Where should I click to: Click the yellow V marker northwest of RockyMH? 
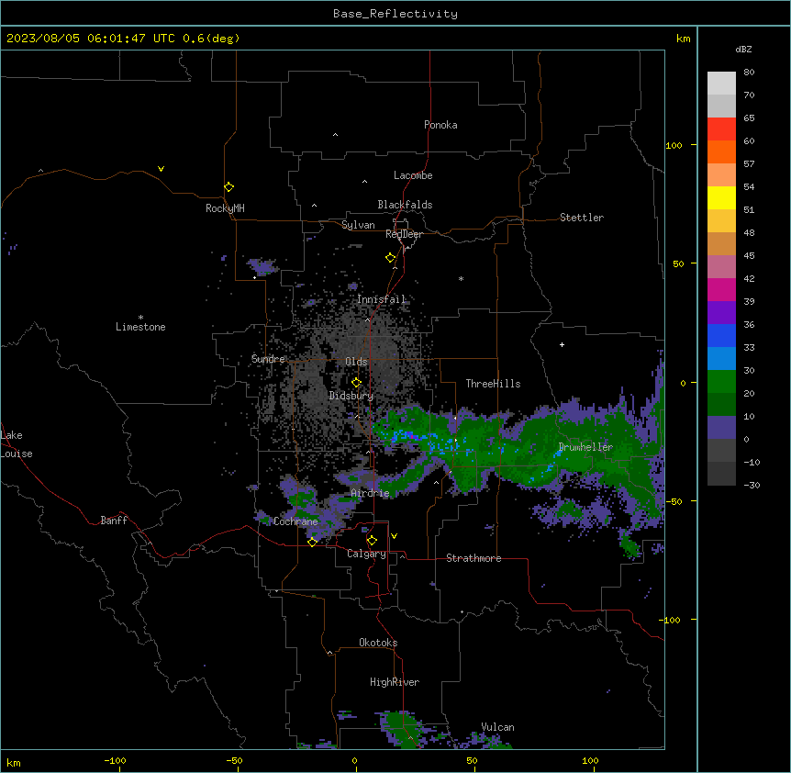click(x=161, y=169)
